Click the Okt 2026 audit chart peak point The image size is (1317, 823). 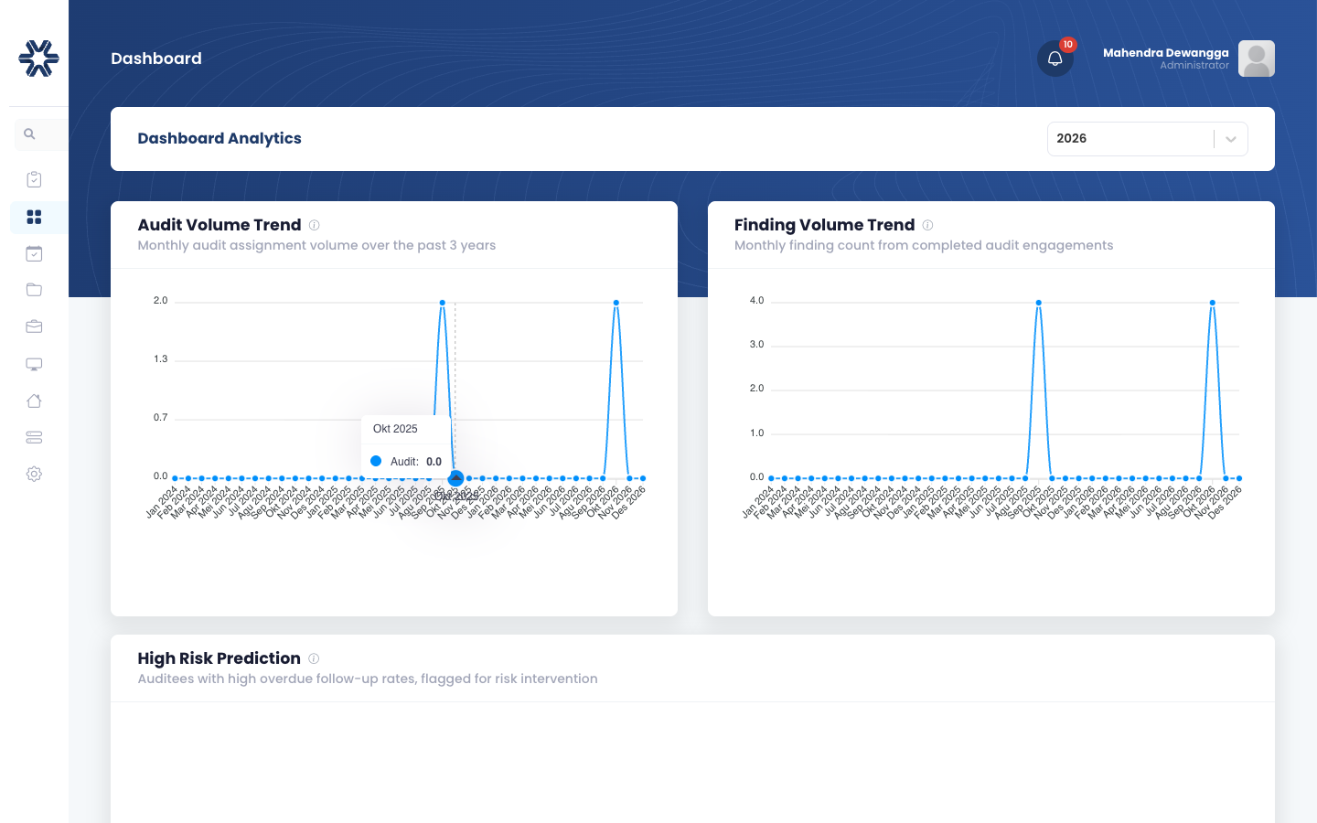pos(616,303)
